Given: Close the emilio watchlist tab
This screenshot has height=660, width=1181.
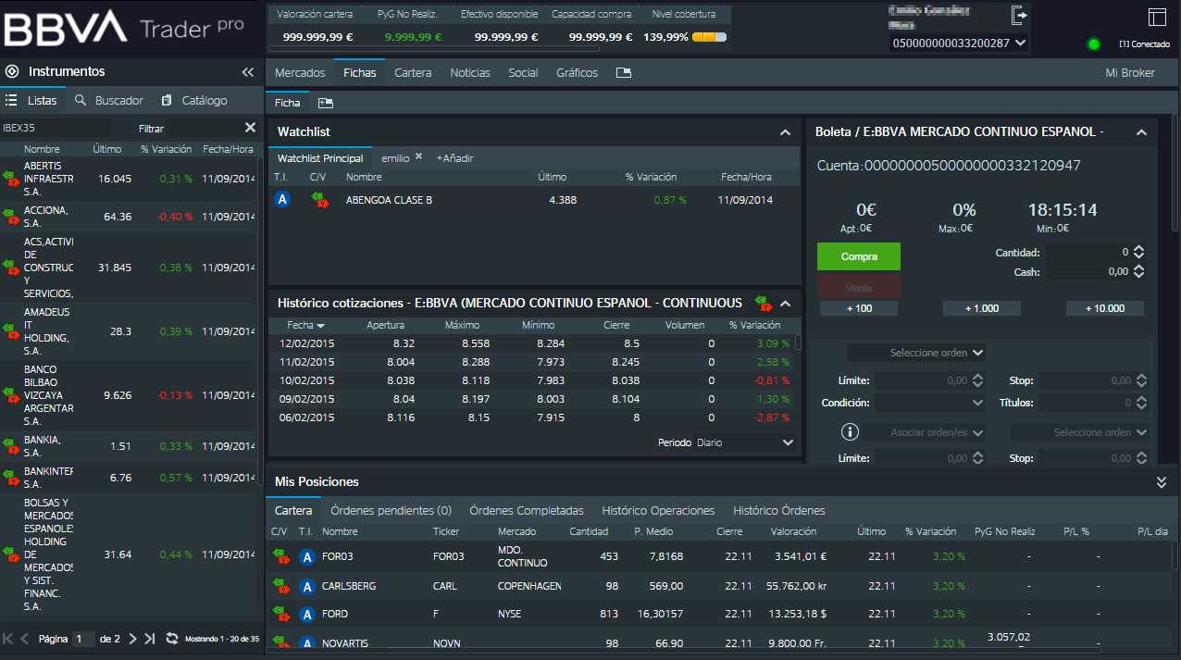Looking at the screenshot, I should (418, 156).
